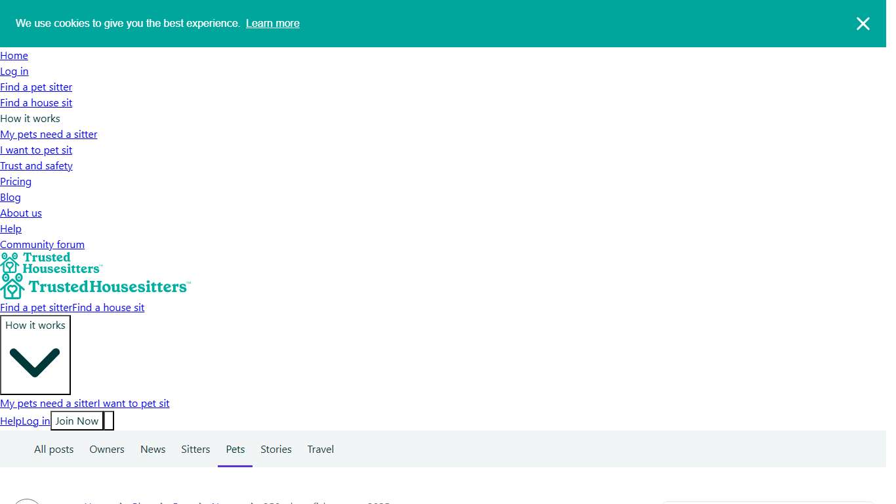Dismiss the cookie banner with the X icon
The height and width of the screenshot is (504, 896).
(863, 24)
